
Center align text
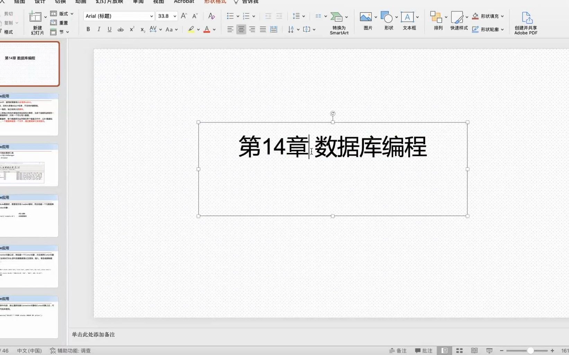[241, 29]
